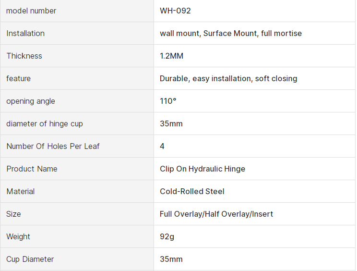Click the WH-092 model number value
This screenshot has width=357, height=271.
[x=175, y=11]
